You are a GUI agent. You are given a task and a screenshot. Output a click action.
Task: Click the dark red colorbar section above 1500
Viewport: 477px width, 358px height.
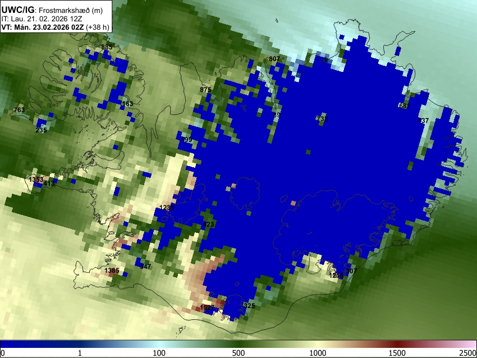click(x=397, y=344)
